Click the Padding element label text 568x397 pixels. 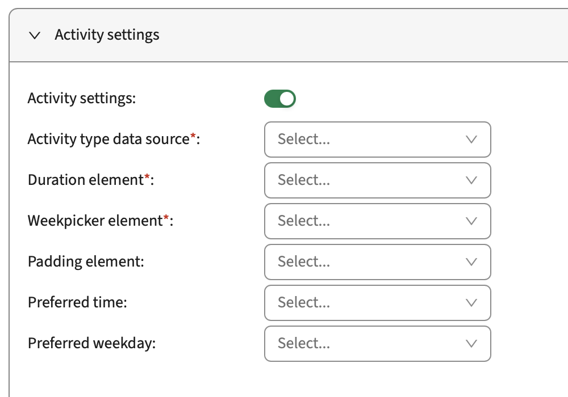pyautogui.click(x=86, y=261)
